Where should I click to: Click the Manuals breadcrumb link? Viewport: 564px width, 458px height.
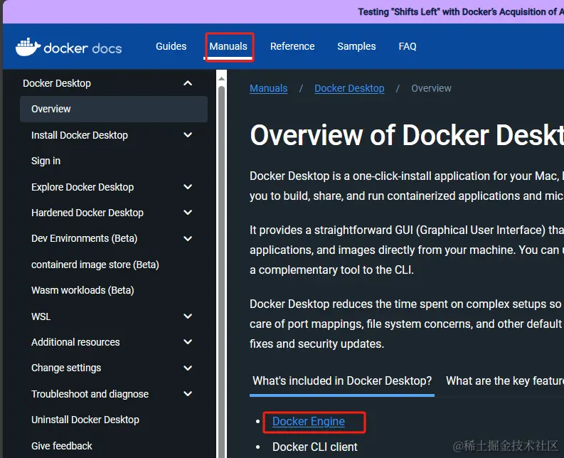point(269,88)
